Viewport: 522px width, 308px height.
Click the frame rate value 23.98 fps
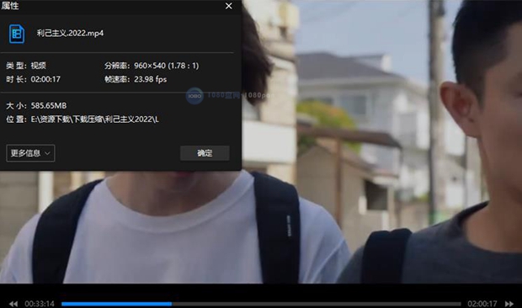[x=151, y=79]
